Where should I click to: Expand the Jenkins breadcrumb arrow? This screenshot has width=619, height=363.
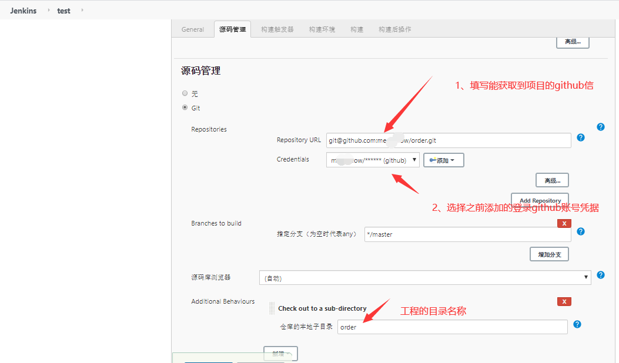click(x=49, y=10)
